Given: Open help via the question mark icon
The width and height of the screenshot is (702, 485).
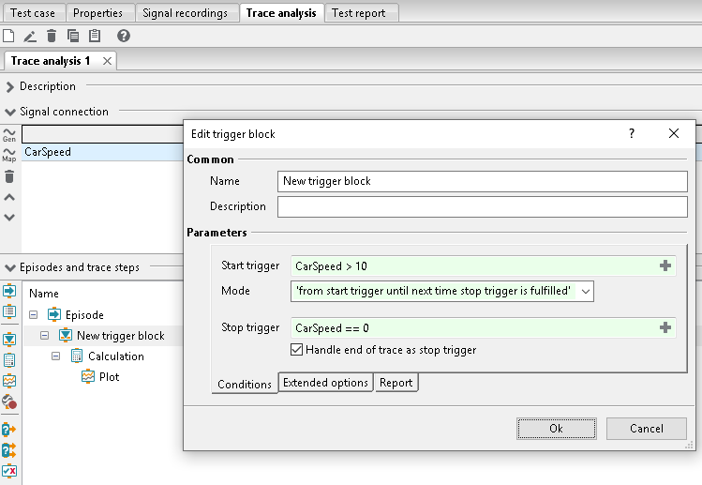Looking at the screenshot, I should (124, 36).
